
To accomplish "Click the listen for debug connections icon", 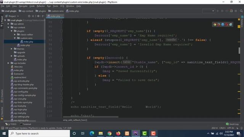I will pyautogui.click(x=231, y=11).
